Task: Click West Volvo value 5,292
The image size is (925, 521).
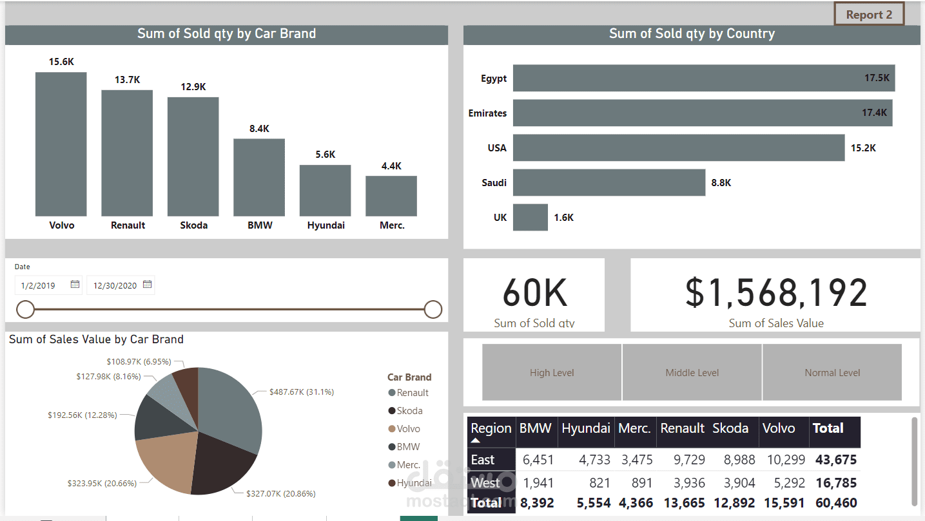Action: coord(790,483)
